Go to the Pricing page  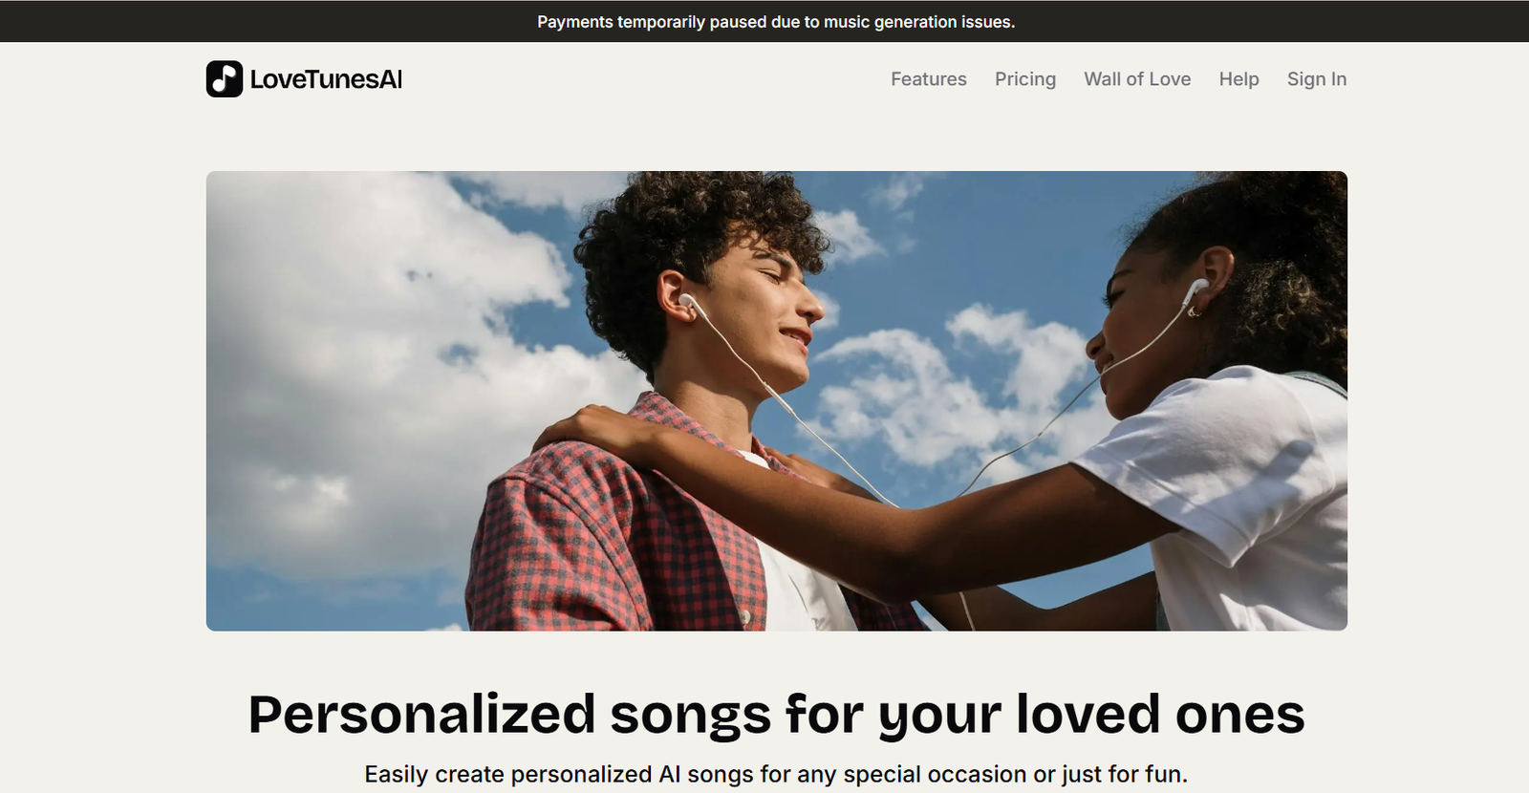pos(1025,79)
